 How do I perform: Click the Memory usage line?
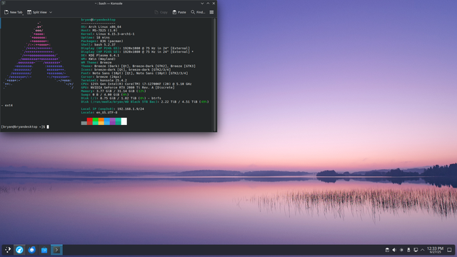[x=114, y=91]
